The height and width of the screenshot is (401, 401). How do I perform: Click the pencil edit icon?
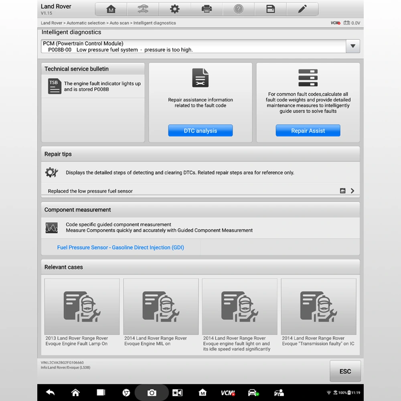point(302,9)
